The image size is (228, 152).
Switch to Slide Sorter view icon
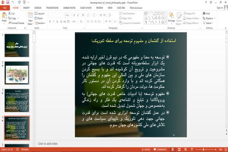point(179,149)
